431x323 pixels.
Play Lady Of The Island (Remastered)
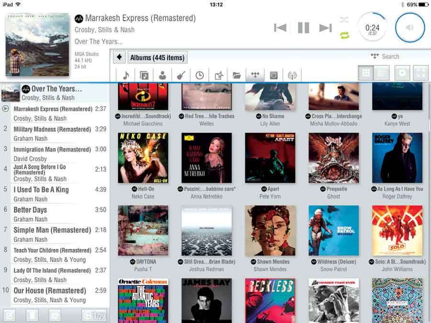tap(55, 275)
